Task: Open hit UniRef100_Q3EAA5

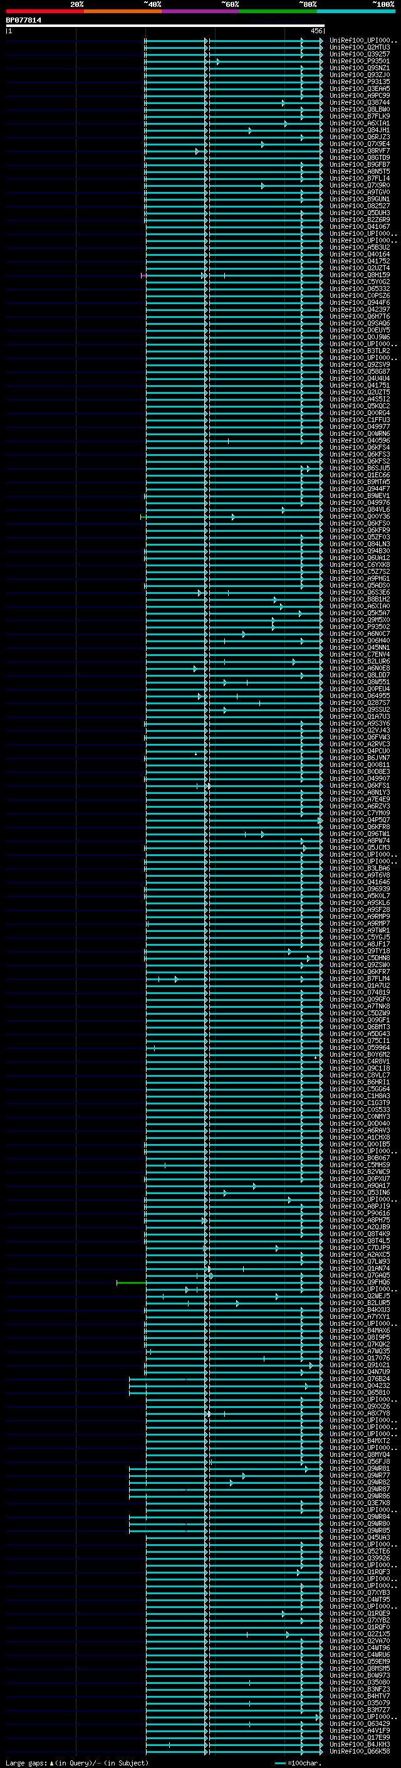Action: [x=360, y=89]
